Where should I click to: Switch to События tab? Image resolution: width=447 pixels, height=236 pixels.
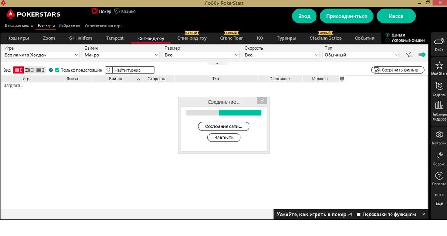[364, 38]
